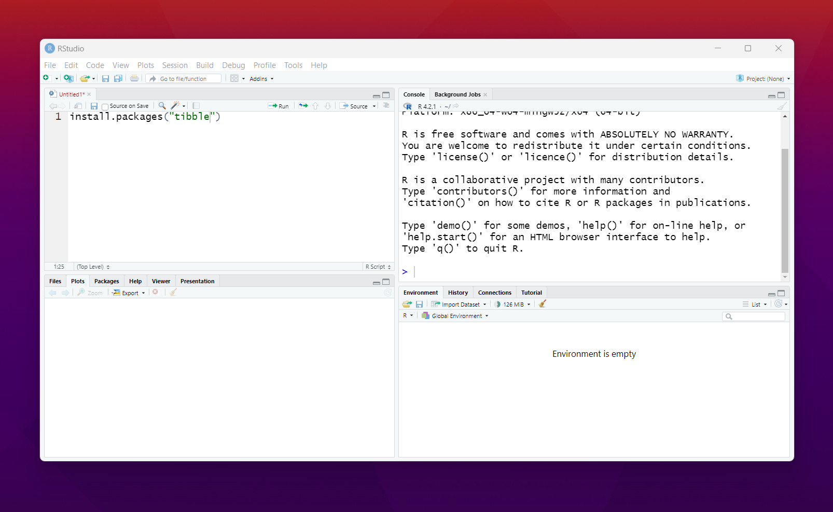Switch to the Presentation tab
Image resolution: width=833 pixels, height=512 pixels.
click(x=197, y=281)
